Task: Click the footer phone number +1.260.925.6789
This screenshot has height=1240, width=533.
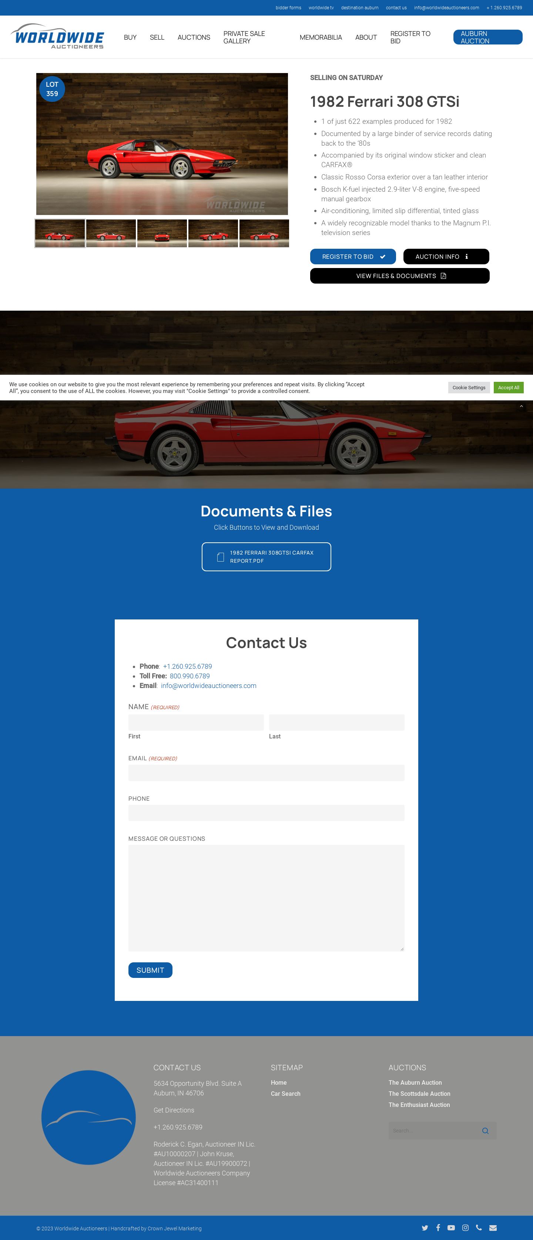Action: point(178,1127)
